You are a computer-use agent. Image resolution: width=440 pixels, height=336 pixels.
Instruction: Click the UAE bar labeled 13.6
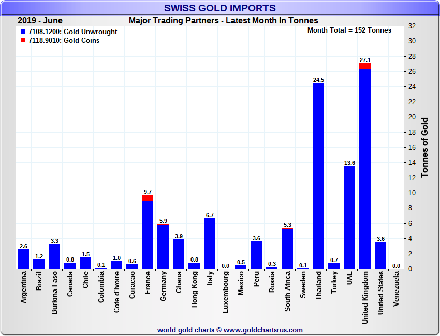pyautogui.click(x=349, y=217)
